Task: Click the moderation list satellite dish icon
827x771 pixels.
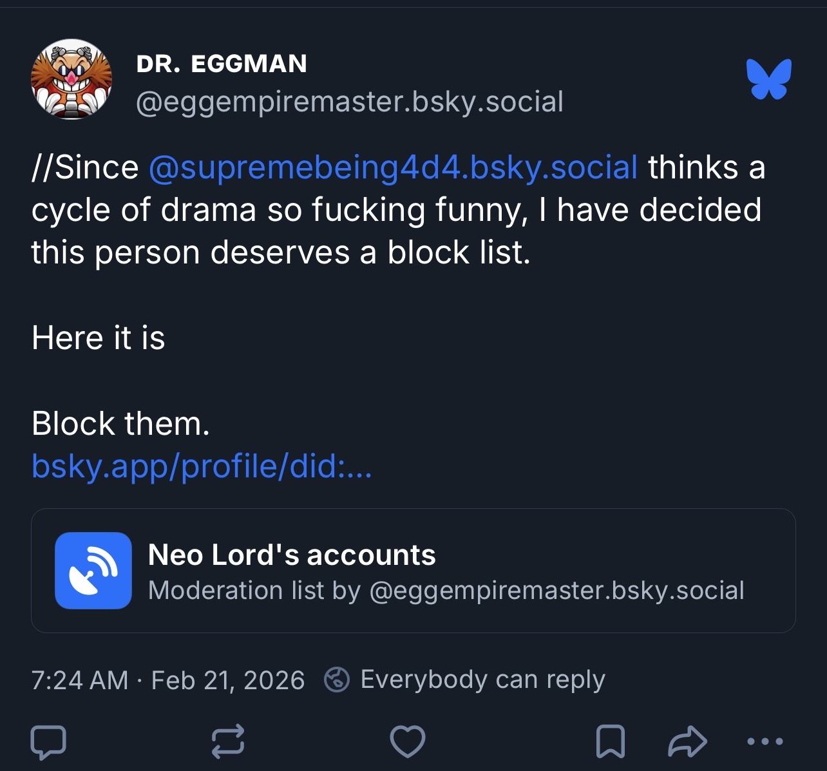Action: (93, 570)
